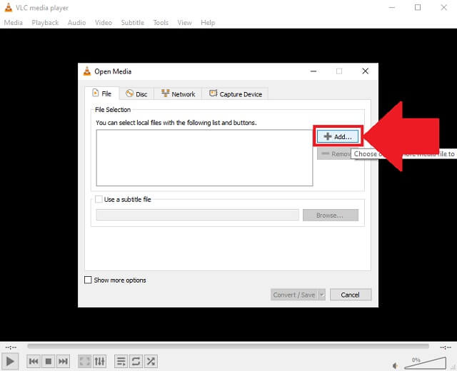Open the Playback menu
This screenshot has height=371, width=457.
point(45,22)
